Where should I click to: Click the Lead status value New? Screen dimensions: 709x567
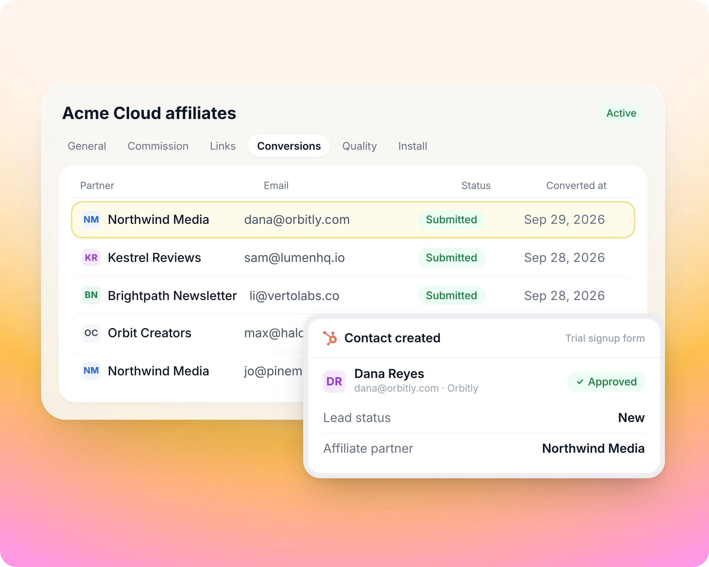coord(631,418)
